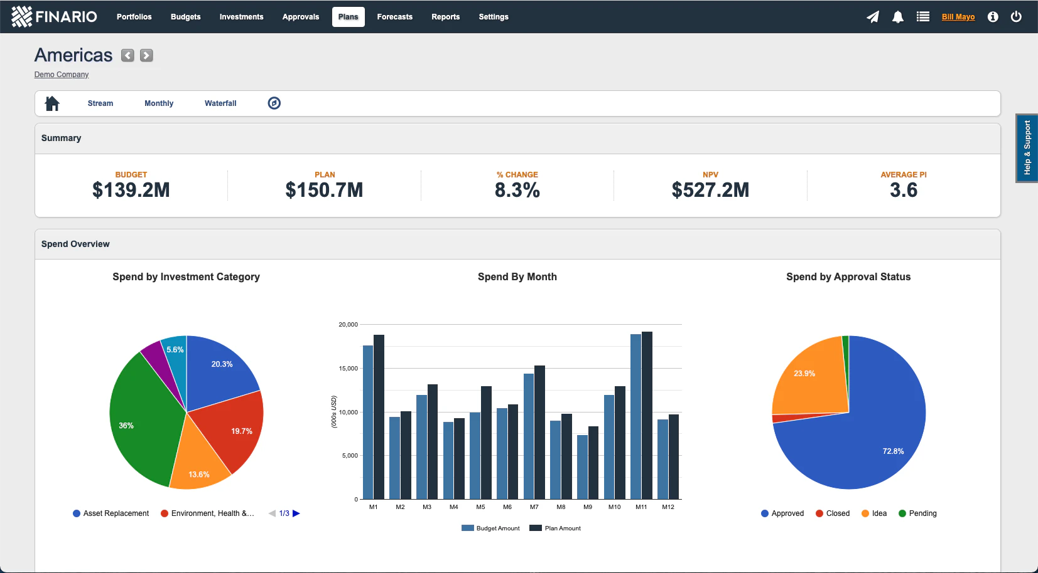
Task: Navigate forward with the right arrow next to Americas
Action: coord(146,55)
